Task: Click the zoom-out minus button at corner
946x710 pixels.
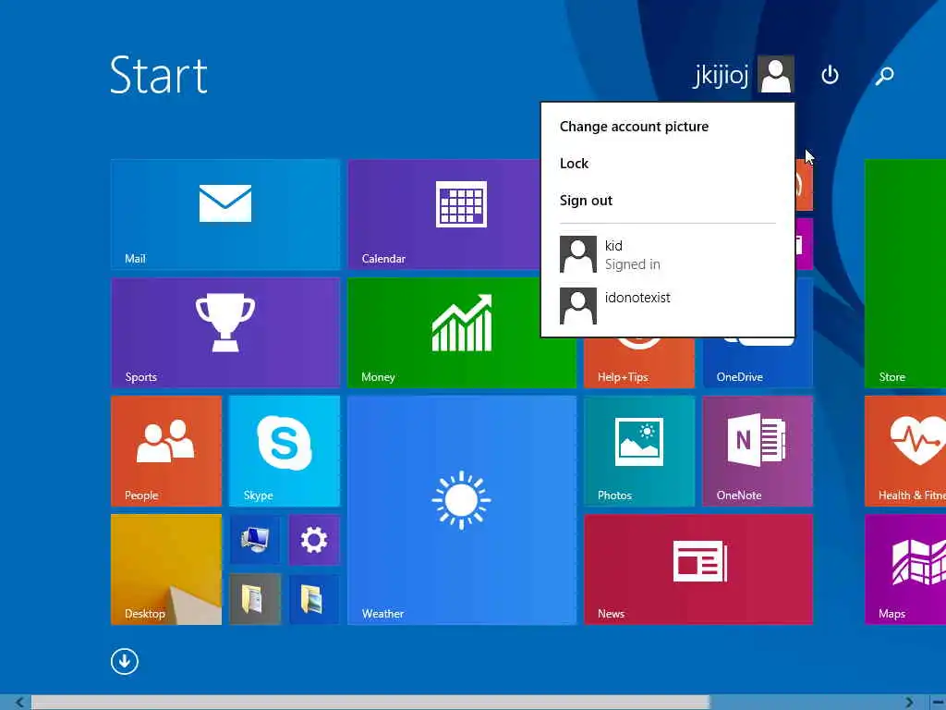Action: [937, 703]
